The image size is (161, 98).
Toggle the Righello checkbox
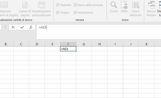58,5
